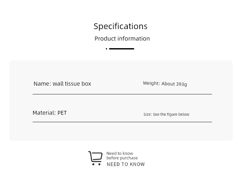Click 'Need to know before purchase' text
This screenshot has width=242, height=170.
pos(122,156)
